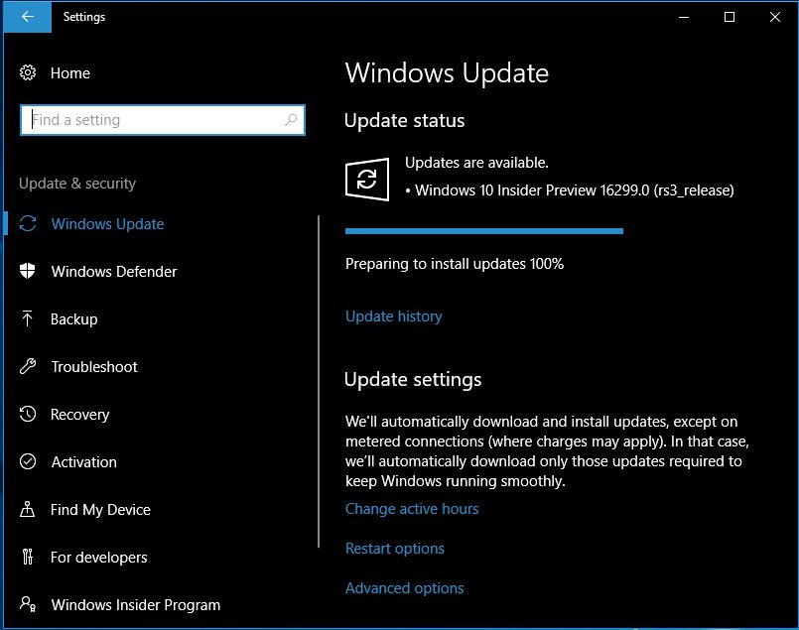Click the Windows Update sync icon in sidebar
Image resolution: width=799 pixels, height=630 pixels.
coord(28,223)
